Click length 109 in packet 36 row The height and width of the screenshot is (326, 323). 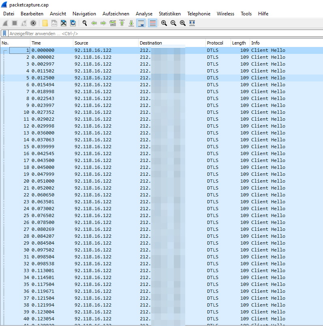pos(244,291)
